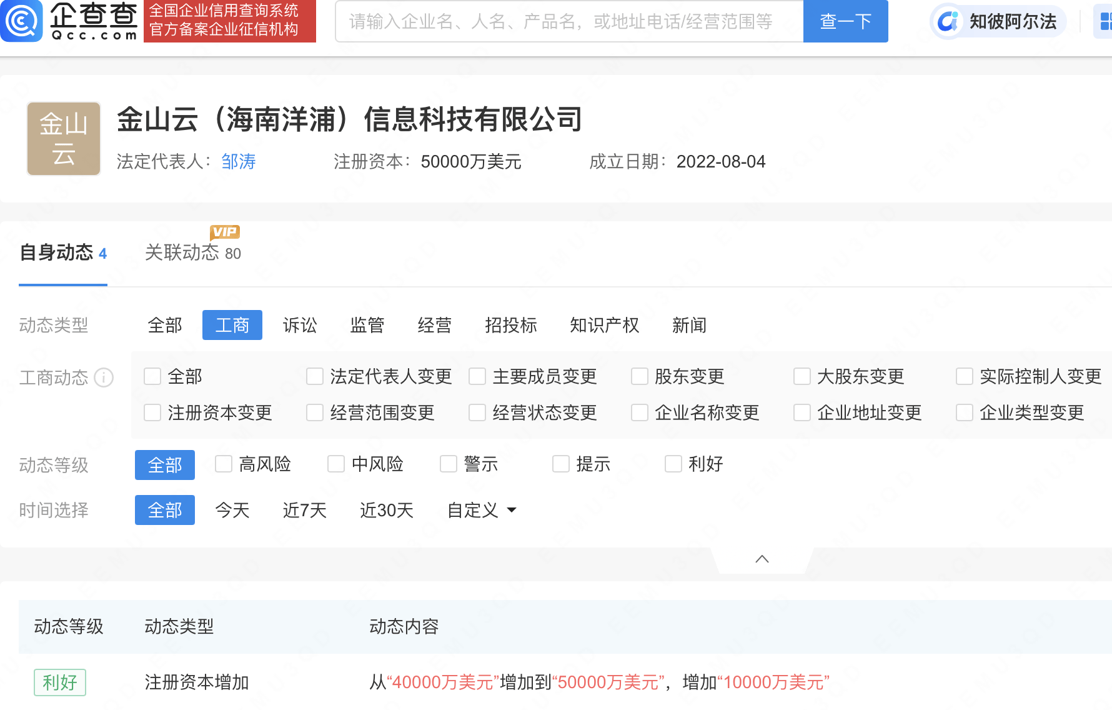Select 诉讼 dynamic type
Viewport: 1112px width, 710px height.
(x=300, y=325)
